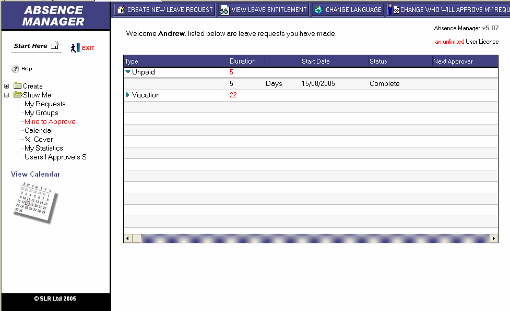Screen dimensions: 510x311
Task: Click the running man exit icon
Action: pos(76,48)
